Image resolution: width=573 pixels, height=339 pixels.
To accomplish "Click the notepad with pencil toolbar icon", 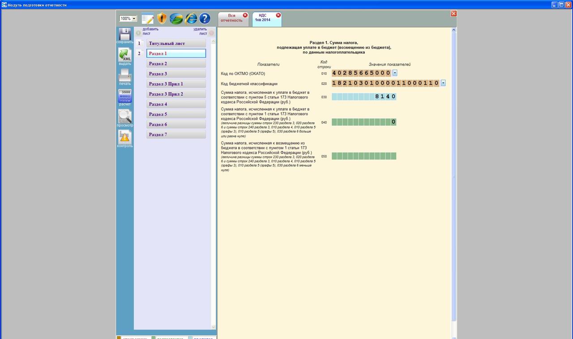I will pos(147,19).
